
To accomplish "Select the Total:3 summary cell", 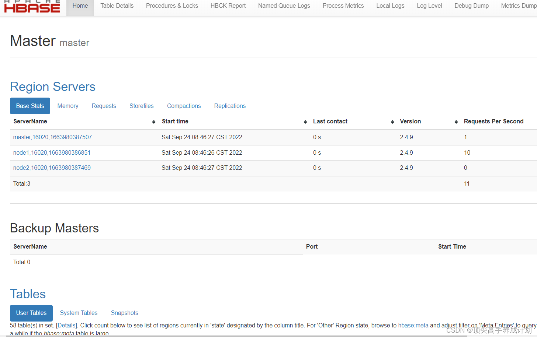I will (x=22, y=183).
